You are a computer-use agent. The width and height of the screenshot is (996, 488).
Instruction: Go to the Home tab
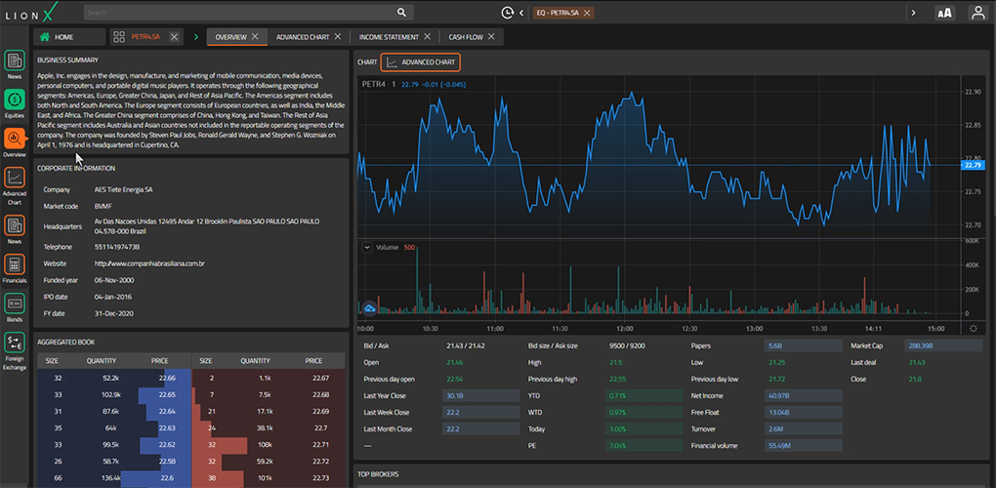click(63, 37)
